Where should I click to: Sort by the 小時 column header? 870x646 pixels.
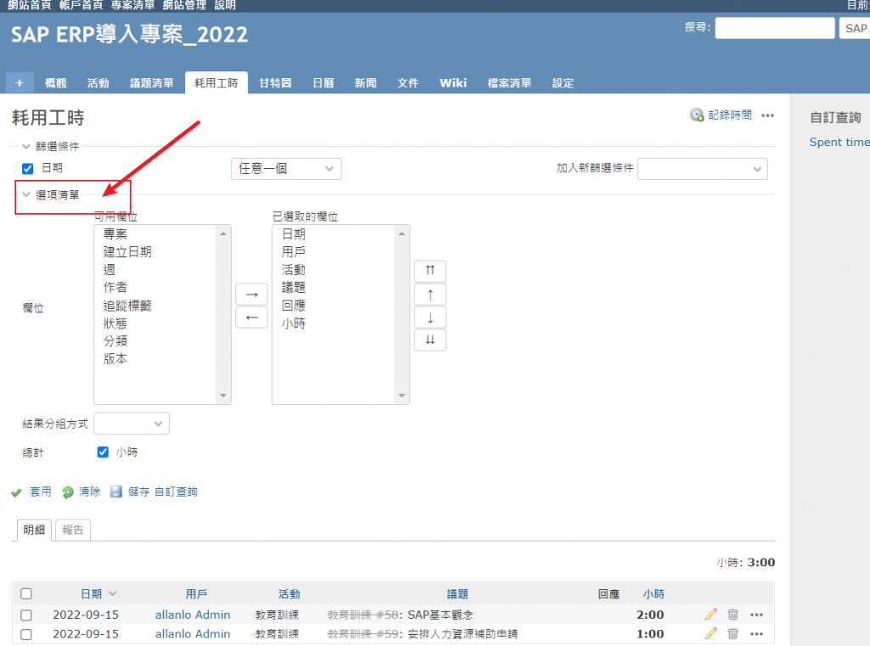(x=653, y=594)
